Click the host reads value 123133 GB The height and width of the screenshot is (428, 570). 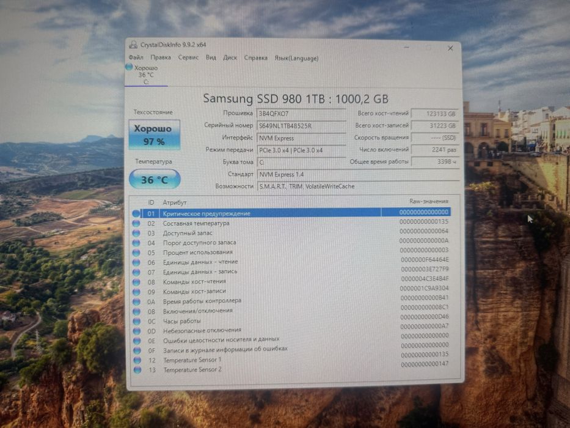click(x=435, y=114)
